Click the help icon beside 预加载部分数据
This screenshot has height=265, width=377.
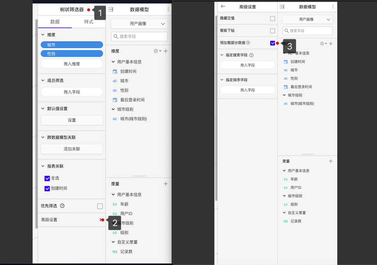point(248,43)
